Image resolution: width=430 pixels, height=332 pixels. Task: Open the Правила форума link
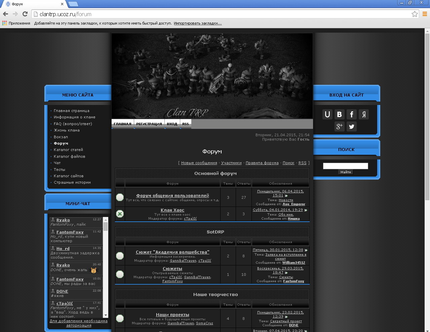(x=262, y=163)
